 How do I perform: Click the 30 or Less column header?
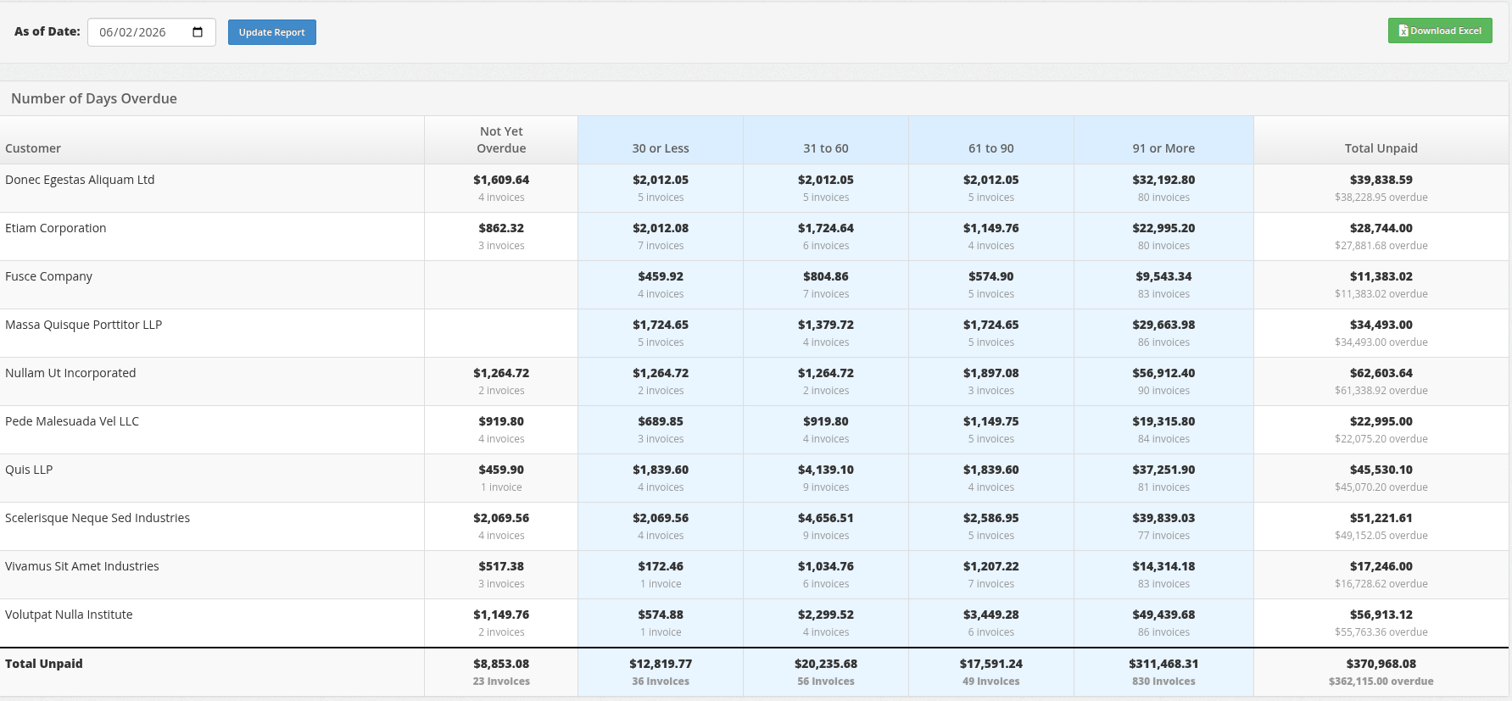(660, 148)
